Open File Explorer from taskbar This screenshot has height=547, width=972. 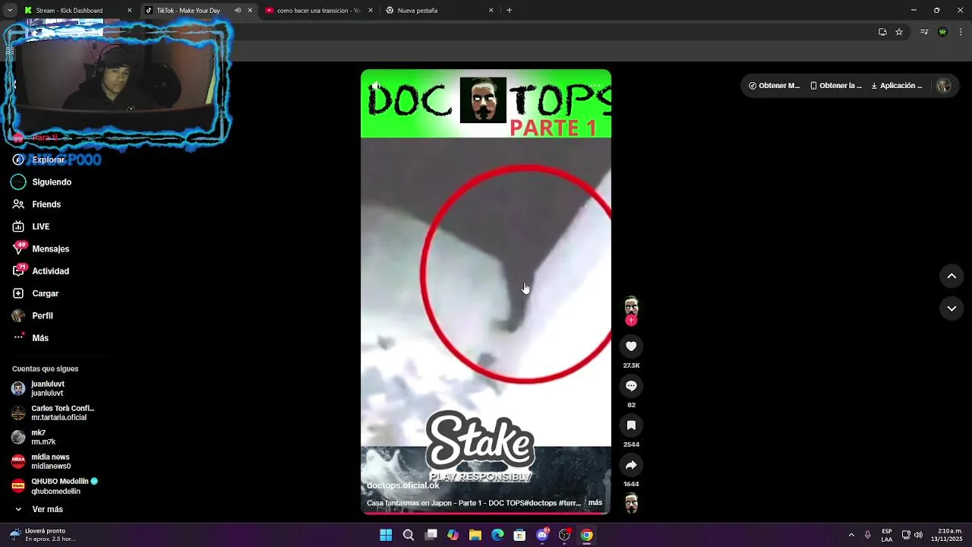click(475, 535)
